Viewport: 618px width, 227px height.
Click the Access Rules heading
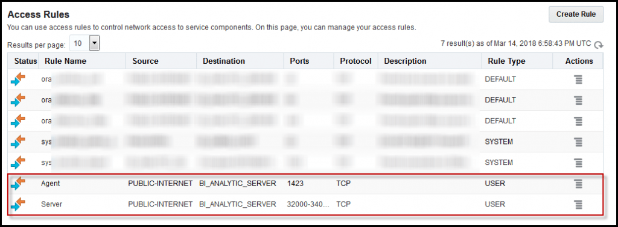39,14
